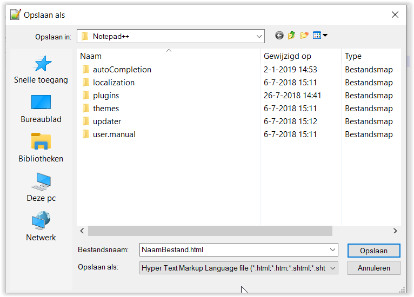Open the Opslaan als file type dropdown
414x297 pixels.
click(x=239, y=268)
